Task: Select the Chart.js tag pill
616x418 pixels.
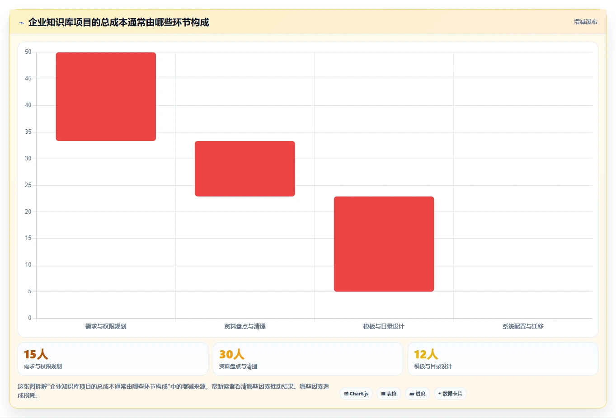Action: click(x=356, y=394)
